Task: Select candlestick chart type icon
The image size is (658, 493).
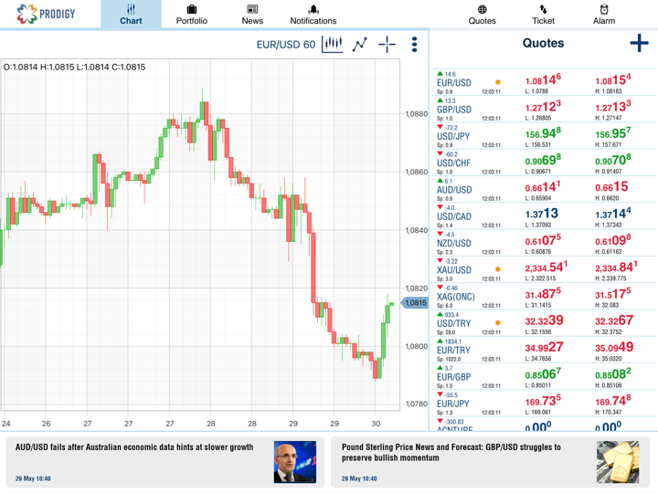Action: click(333, 44)
